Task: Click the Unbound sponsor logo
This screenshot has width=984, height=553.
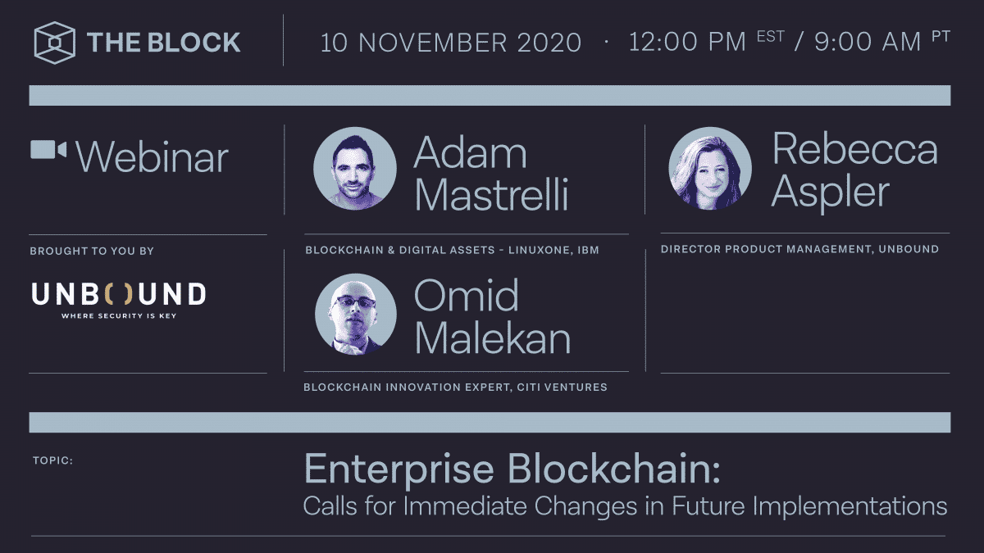Action: 119,294
